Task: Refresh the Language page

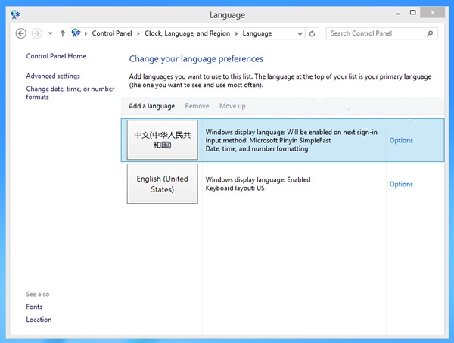Action: pyautogui.click(x=313, y=33)
